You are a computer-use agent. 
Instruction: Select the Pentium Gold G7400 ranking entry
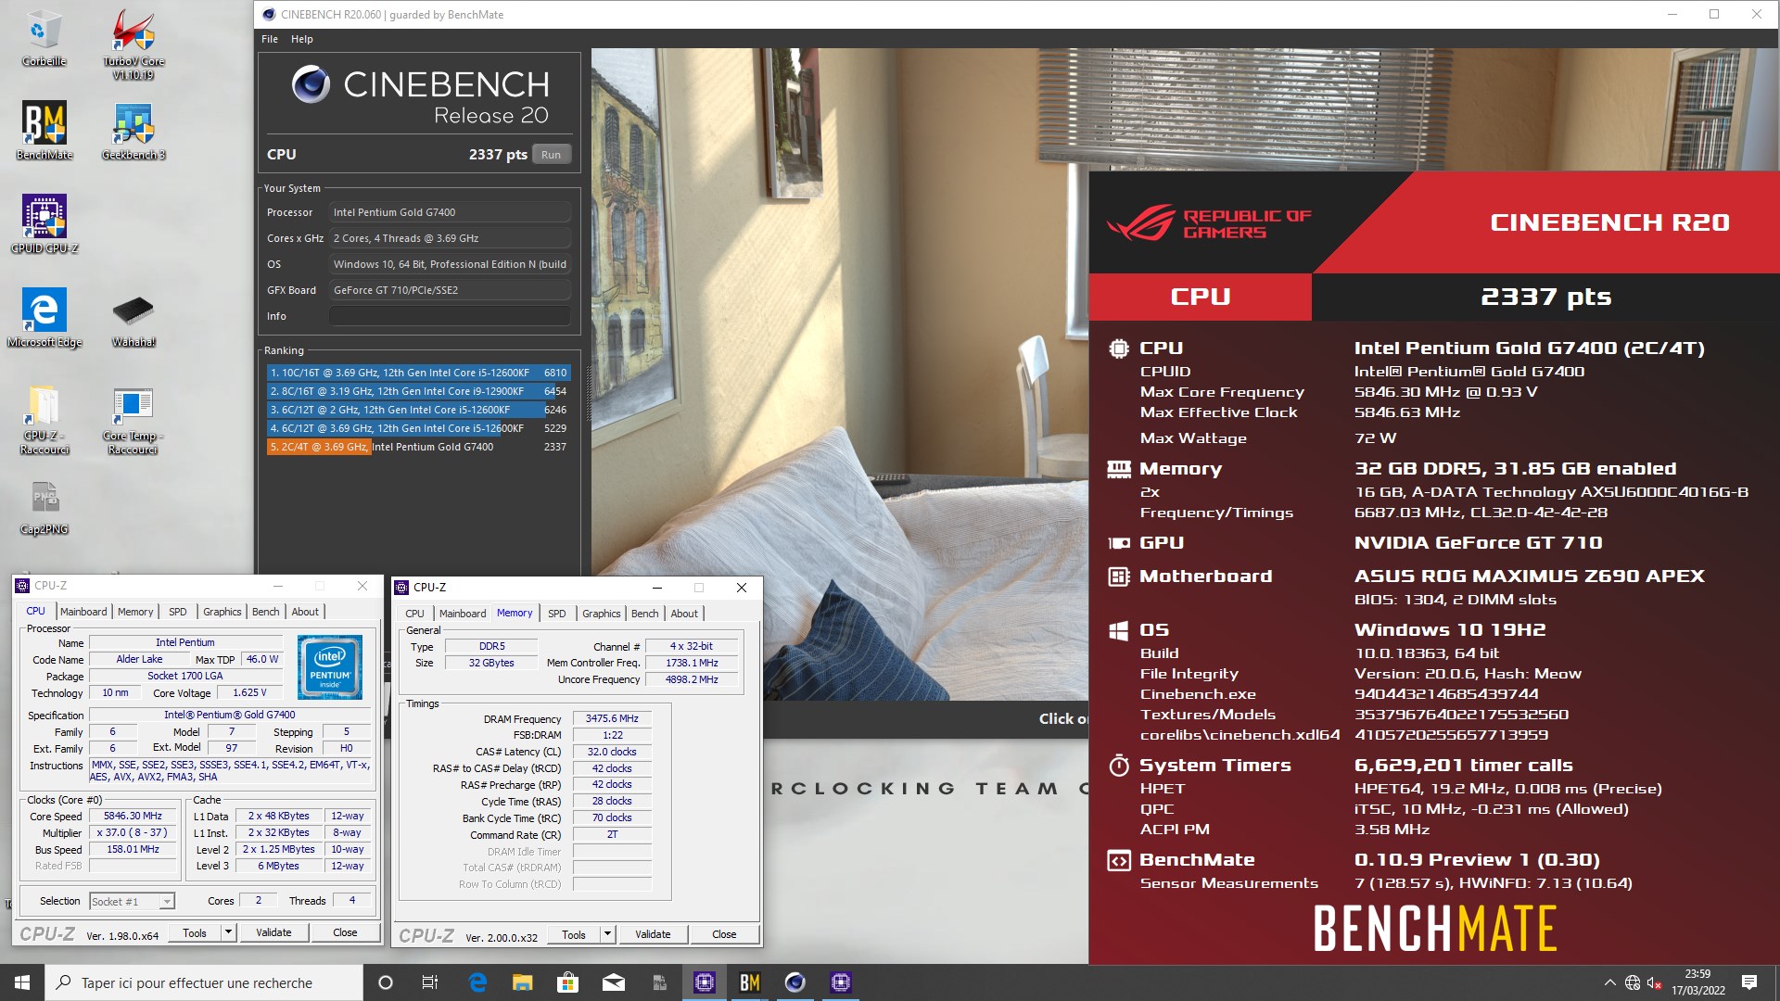pos(418,447)
